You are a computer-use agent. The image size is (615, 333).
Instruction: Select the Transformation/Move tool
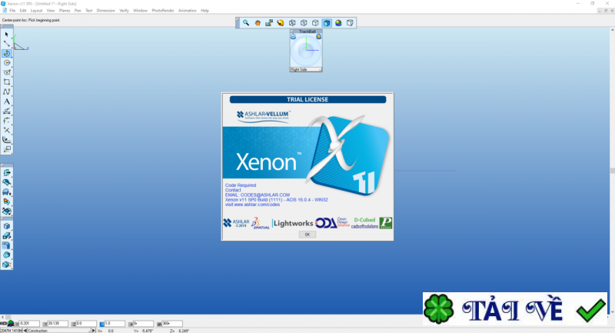pyautogui.click(x=7, y=149)
